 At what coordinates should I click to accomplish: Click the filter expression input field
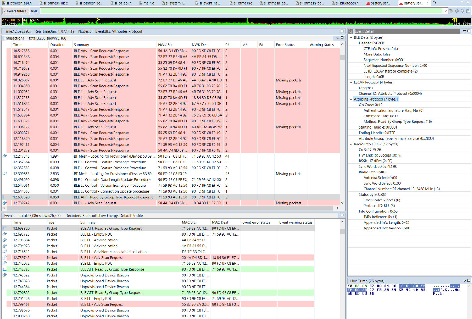point(241,11)
